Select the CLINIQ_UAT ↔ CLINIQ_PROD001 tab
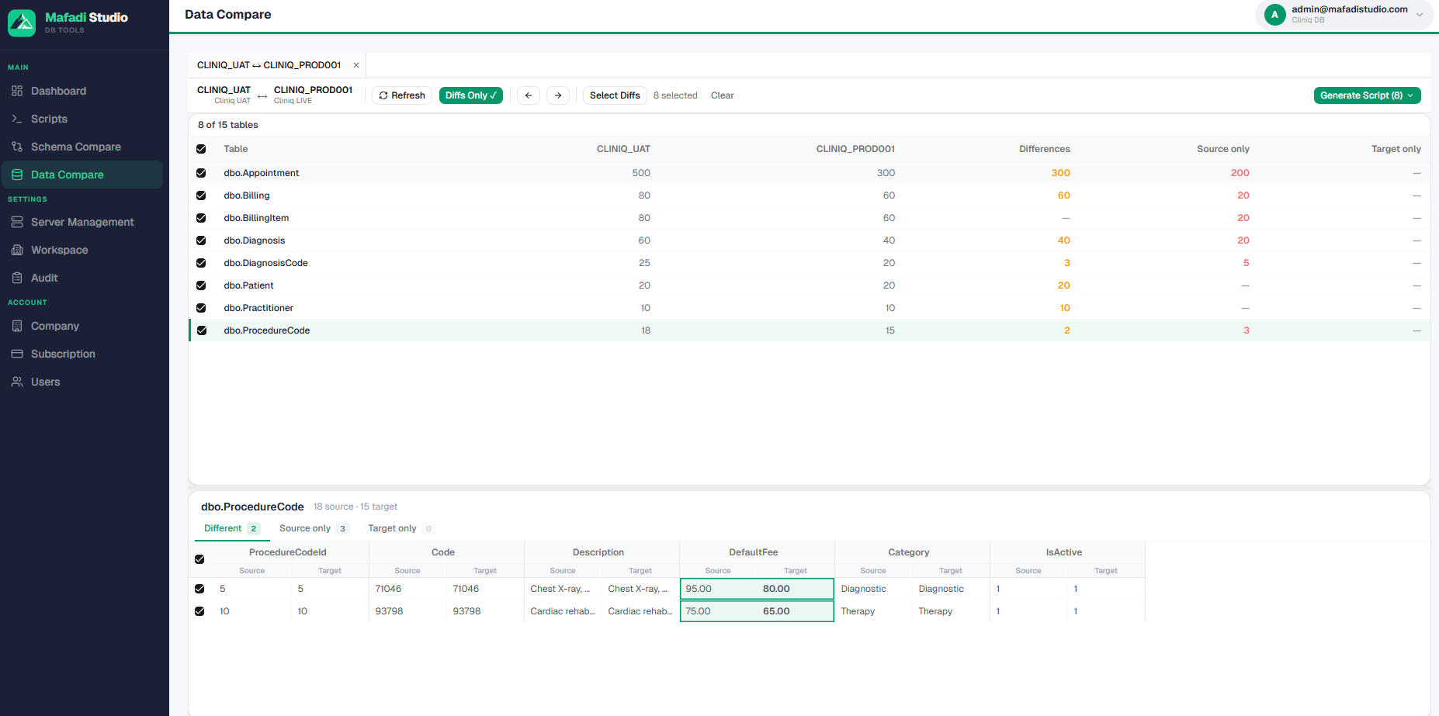Screen dimensions: 1439x716 pos(269,65)
